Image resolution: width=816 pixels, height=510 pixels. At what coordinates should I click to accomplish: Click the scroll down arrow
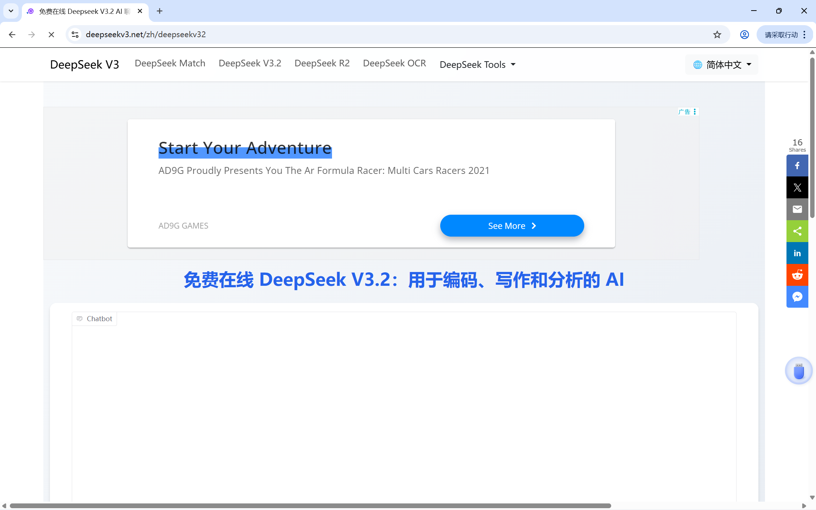[812, 498]
